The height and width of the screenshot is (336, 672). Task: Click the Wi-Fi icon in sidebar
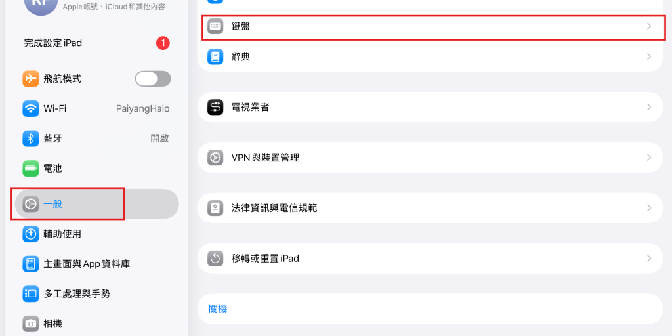pyautogui.click(x=30, y=108)
